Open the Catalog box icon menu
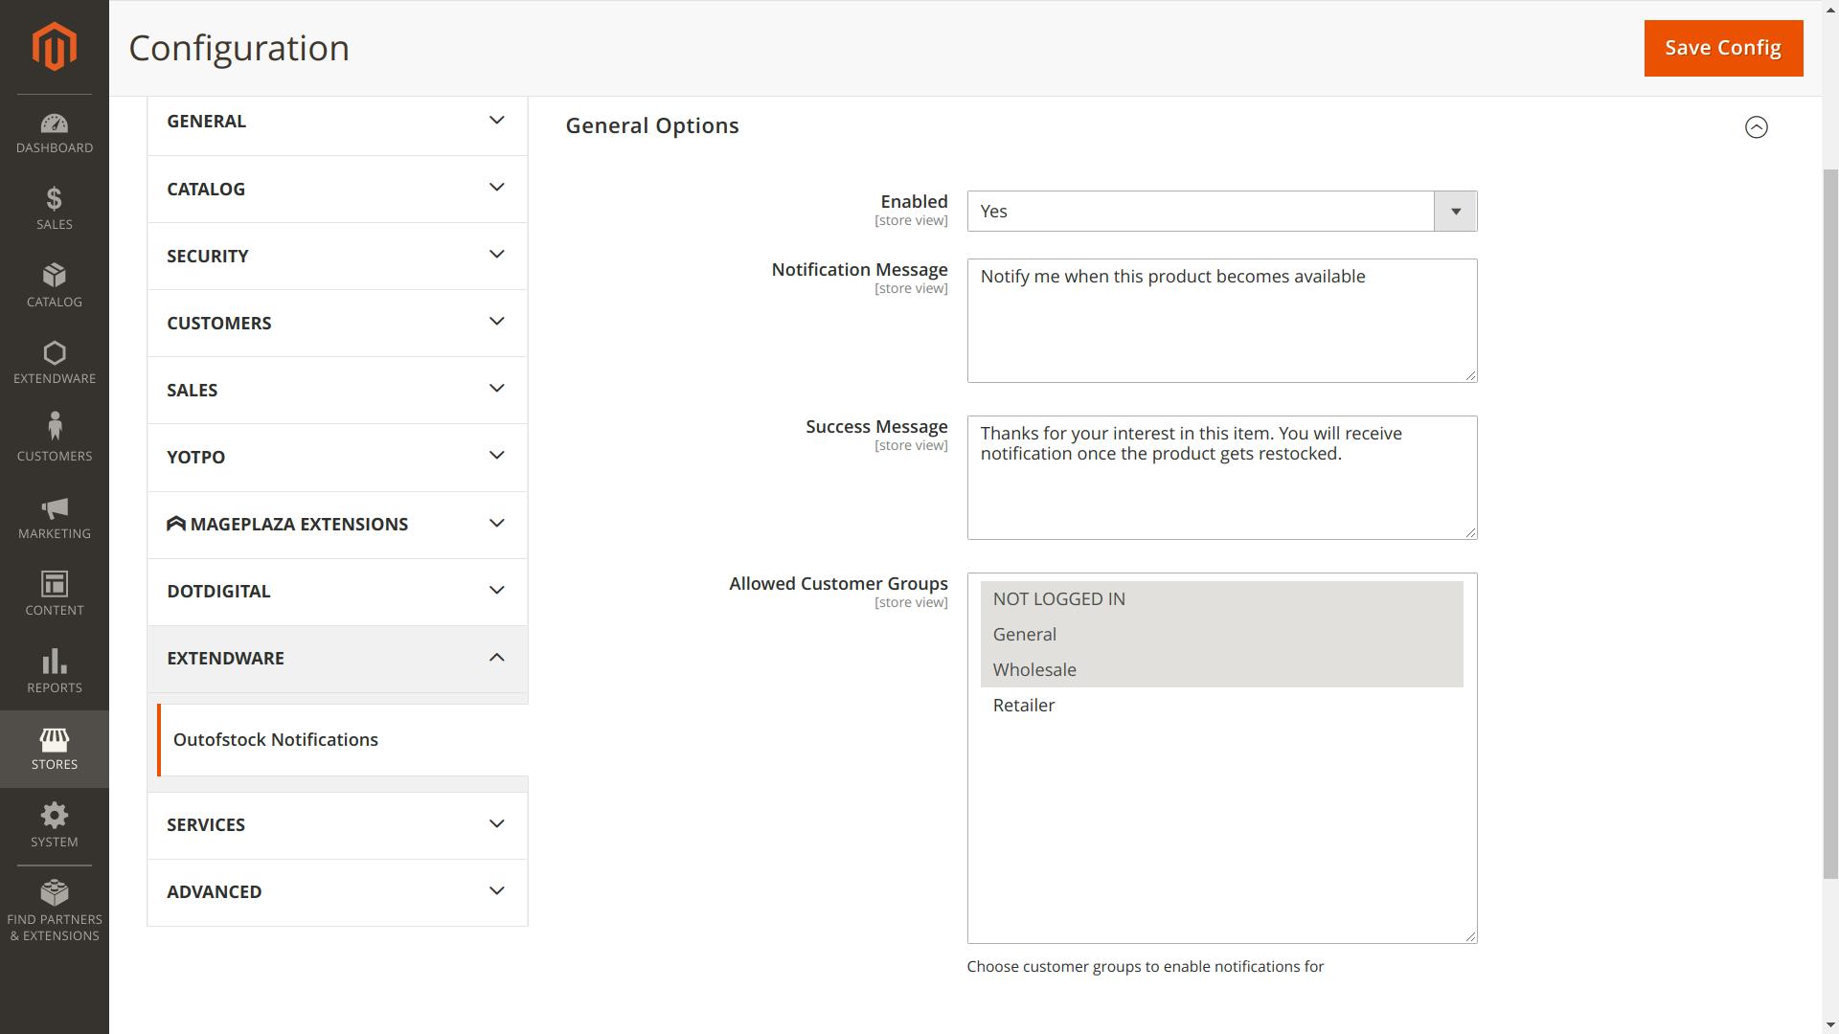The image size is (1839, 1034). (54, 285)
